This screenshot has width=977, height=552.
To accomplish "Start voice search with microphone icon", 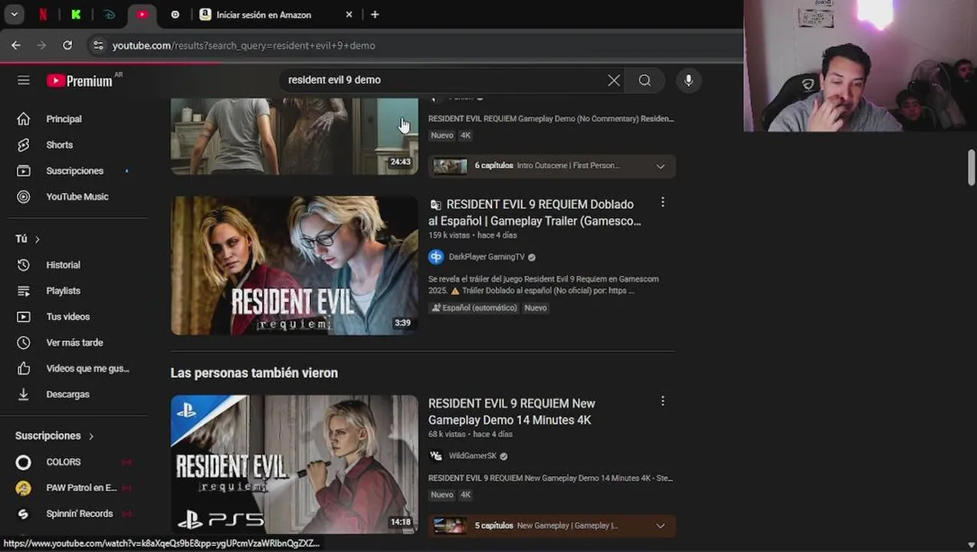I will pyautogui.click(x=688, y=80).
